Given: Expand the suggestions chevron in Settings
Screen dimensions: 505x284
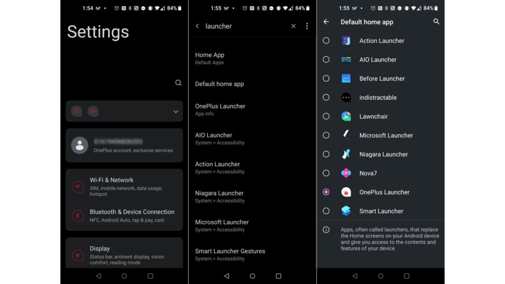Looking at the screenshot, I should [176, 111].
